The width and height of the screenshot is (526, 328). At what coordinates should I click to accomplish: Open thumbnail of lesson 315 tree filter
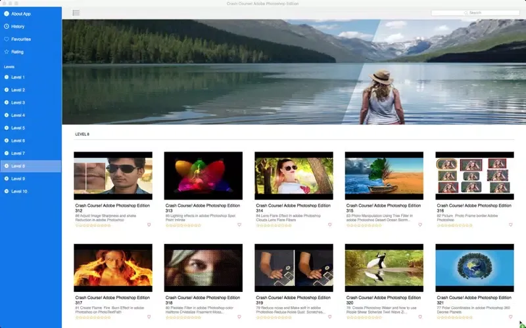click(384, 176)
